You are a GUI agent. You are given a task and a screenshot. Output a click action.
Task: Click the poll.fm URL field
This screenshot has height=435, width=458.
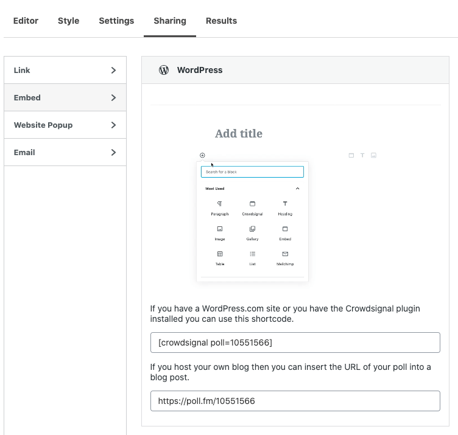point(295,401)
